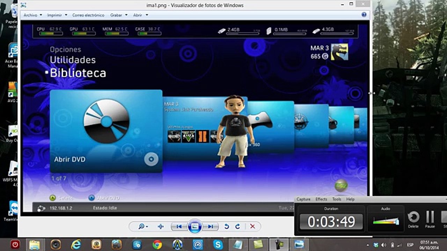447x251 pixels.
Task: Pause the screen recording
Action: click(430, 219)
